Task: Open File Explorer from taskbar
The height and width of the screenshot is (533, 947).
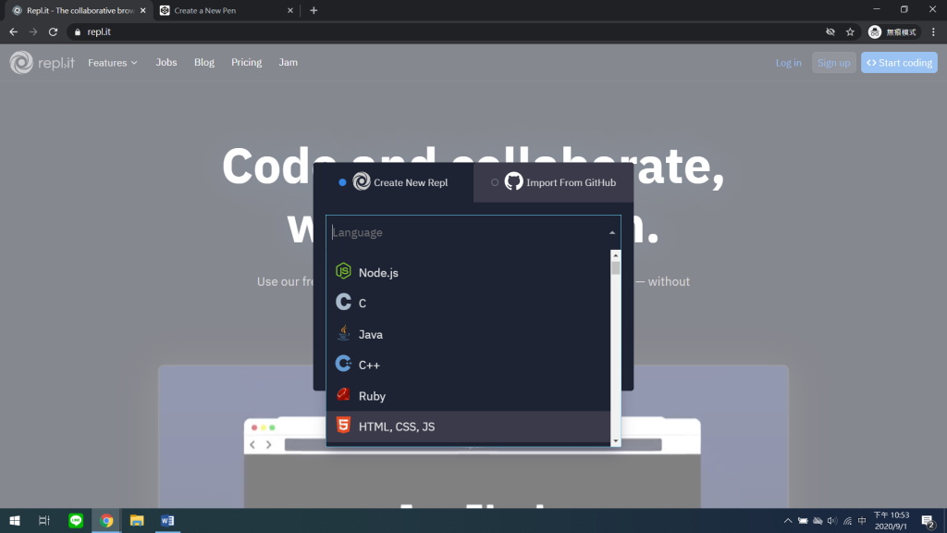Action: click(x=137, y=520)
